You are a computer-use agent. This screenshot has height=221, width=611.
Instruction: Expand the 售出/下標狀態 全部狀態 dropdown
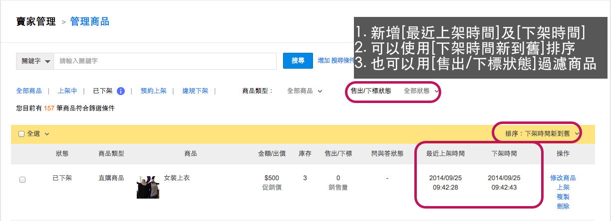coord(421,91)
